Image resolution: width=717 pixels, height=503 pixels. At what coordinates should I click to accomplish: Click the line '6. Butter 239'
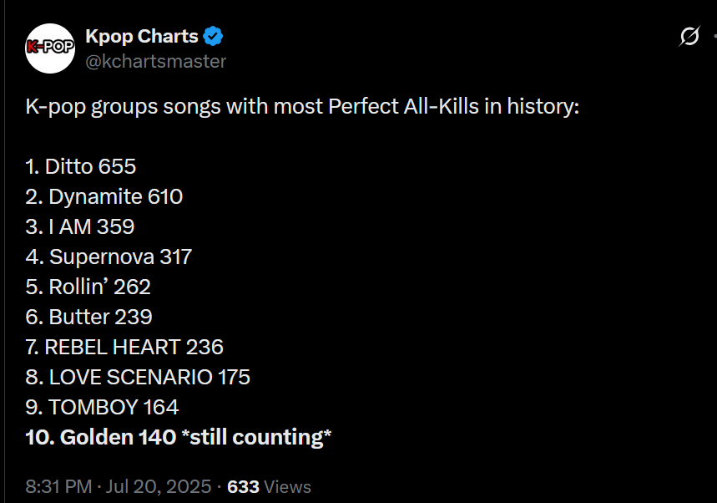(x=88, y=318)
